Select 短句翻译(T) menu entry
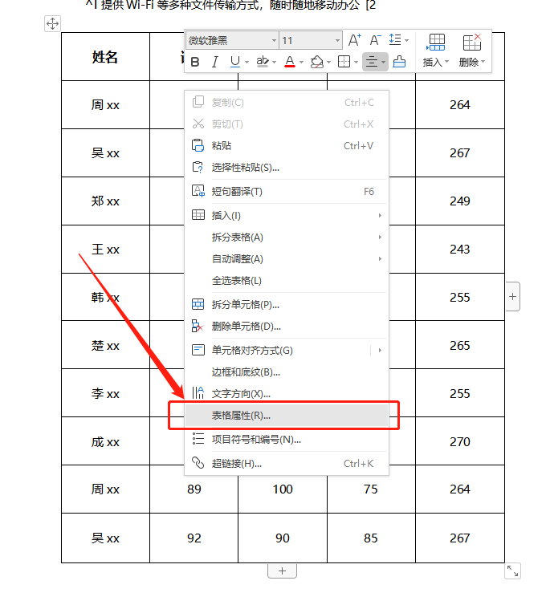The height and width of the screenshot is (601, 546). coord(287,191)
